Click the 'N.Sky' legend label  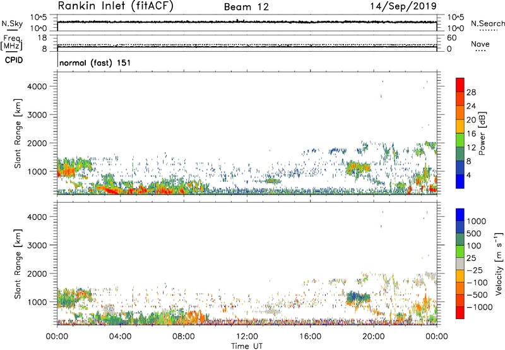pos(12,24)
